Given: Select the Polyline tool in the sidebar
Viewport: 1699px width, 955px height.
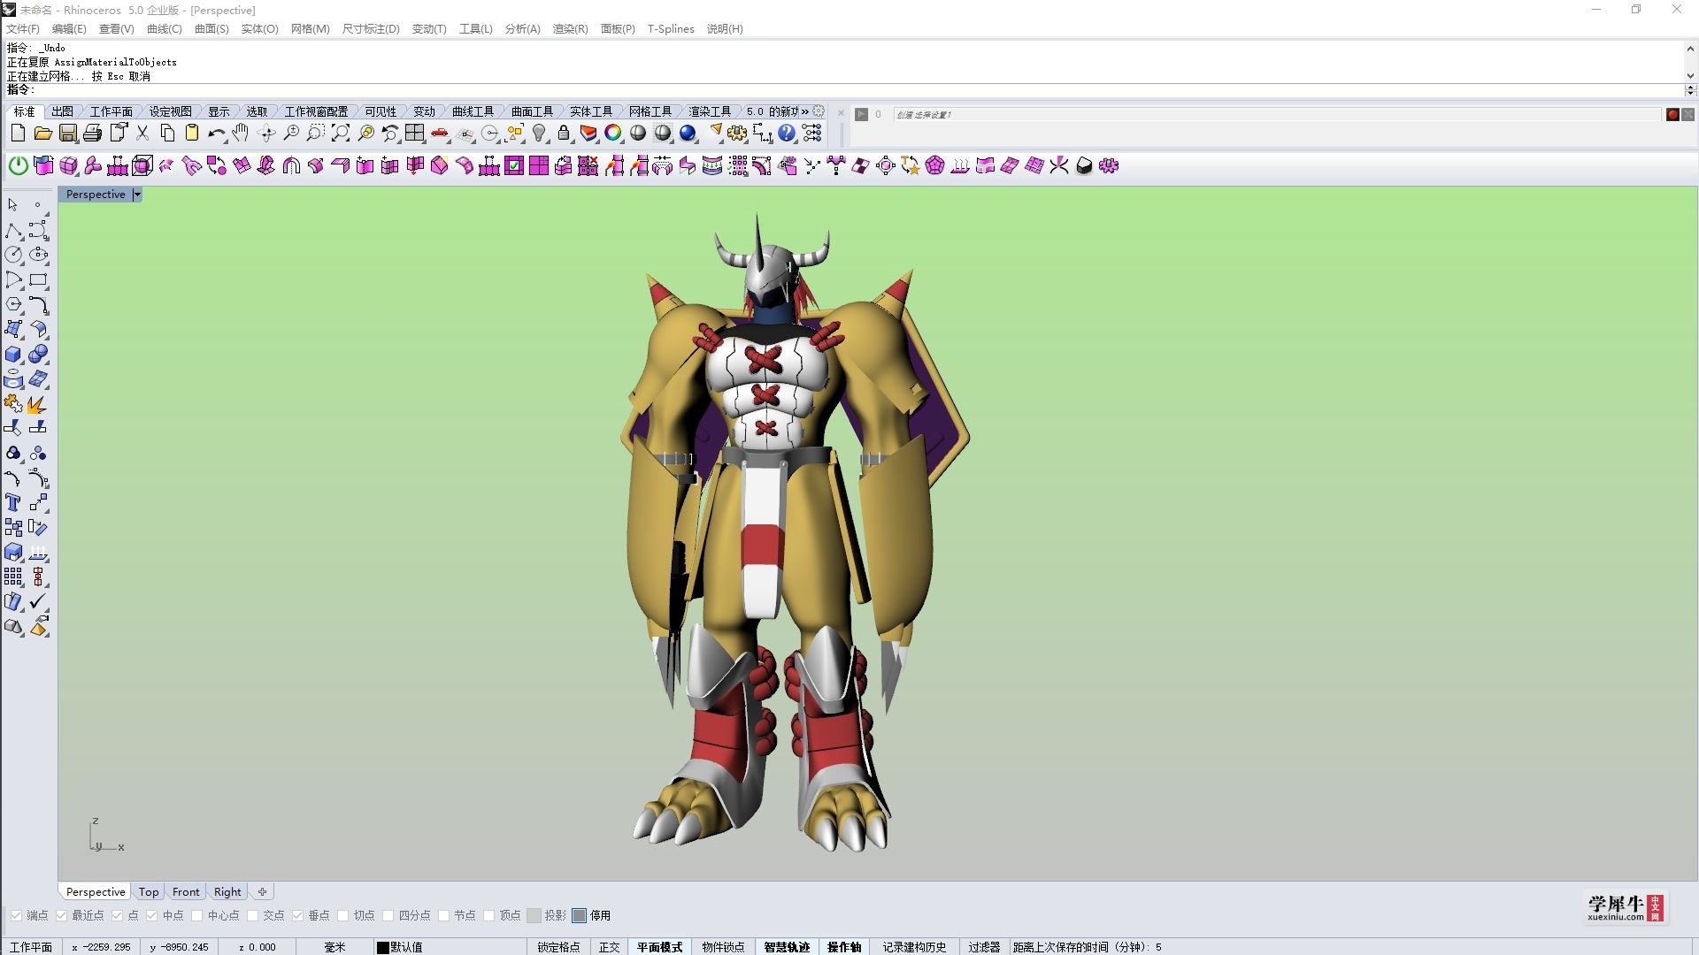Looking at the screenshot, I should point(13,231).
